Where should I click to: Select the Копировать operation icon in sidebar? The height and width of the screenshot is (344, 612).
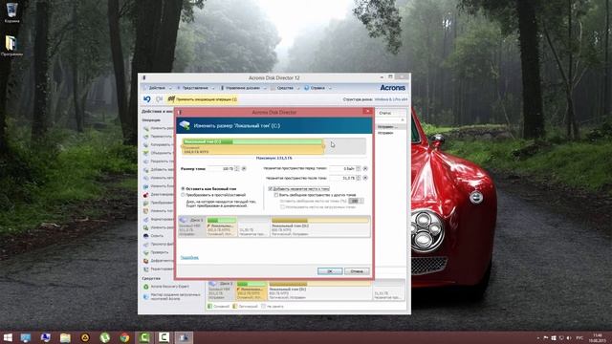coord(146,144)
